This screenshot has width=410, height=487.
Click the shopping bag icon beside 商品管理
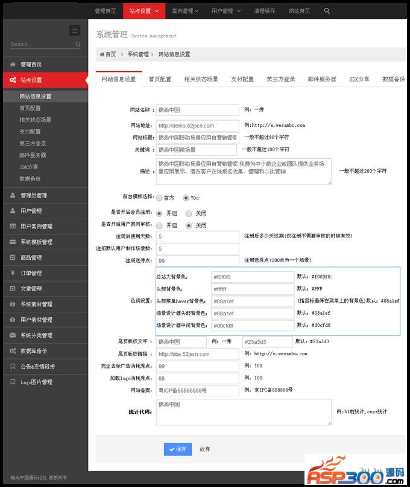click(13, 258)
